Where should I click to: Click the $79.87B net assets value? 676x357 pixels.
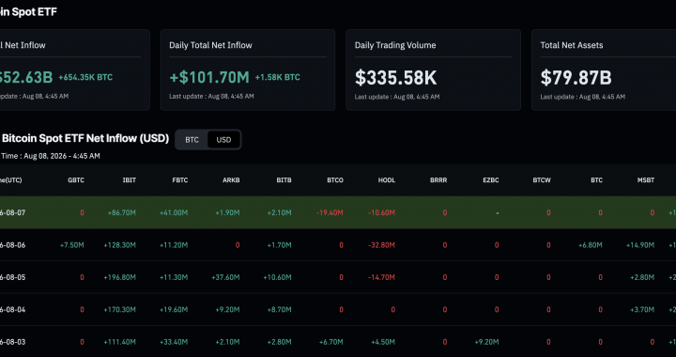pos(576,78)
